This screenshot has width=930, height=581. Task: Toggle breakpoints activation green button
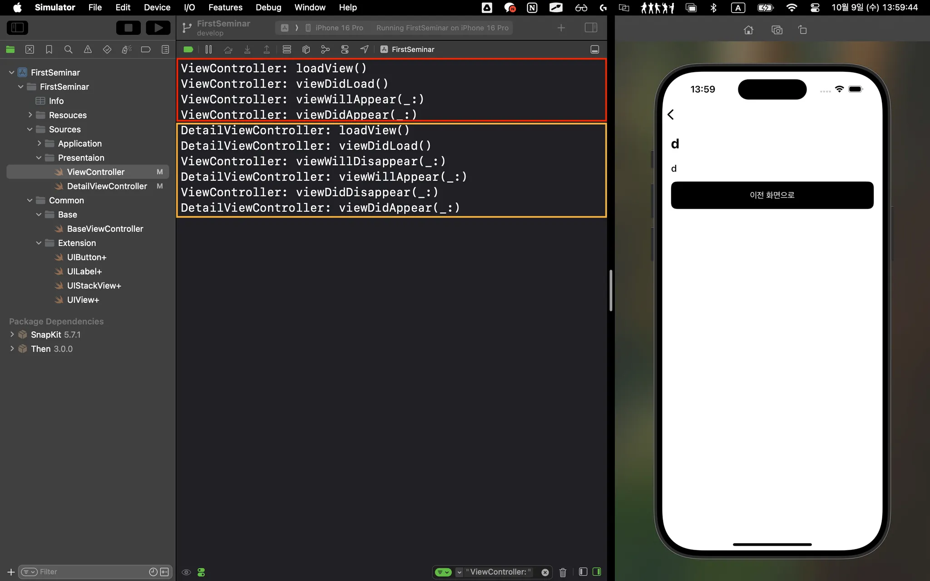[x=188, y=49]
